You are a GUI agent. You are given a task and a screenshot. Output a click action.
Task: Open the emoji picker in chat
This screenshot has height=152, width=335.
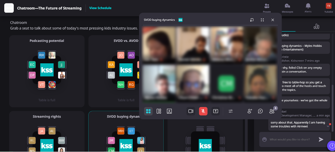pyautogui.click(x=264, y=139)
